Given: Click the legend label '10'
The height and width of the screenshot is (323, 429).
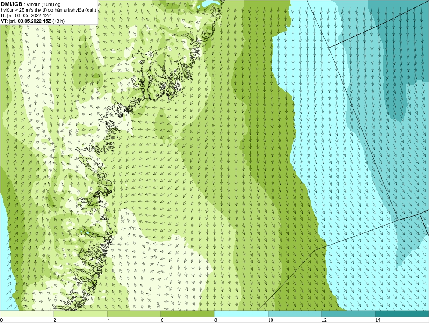Looking at the screenshot, I should click(271, 320).
